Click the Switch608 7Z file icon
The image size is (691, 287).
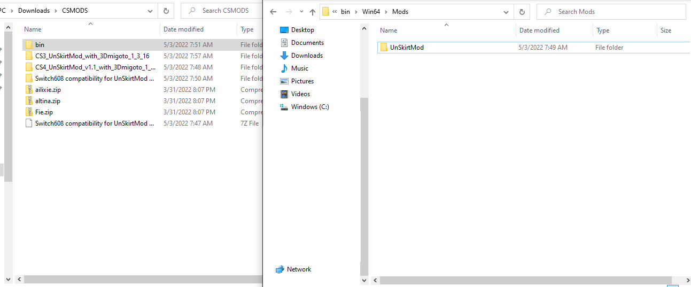29,123
